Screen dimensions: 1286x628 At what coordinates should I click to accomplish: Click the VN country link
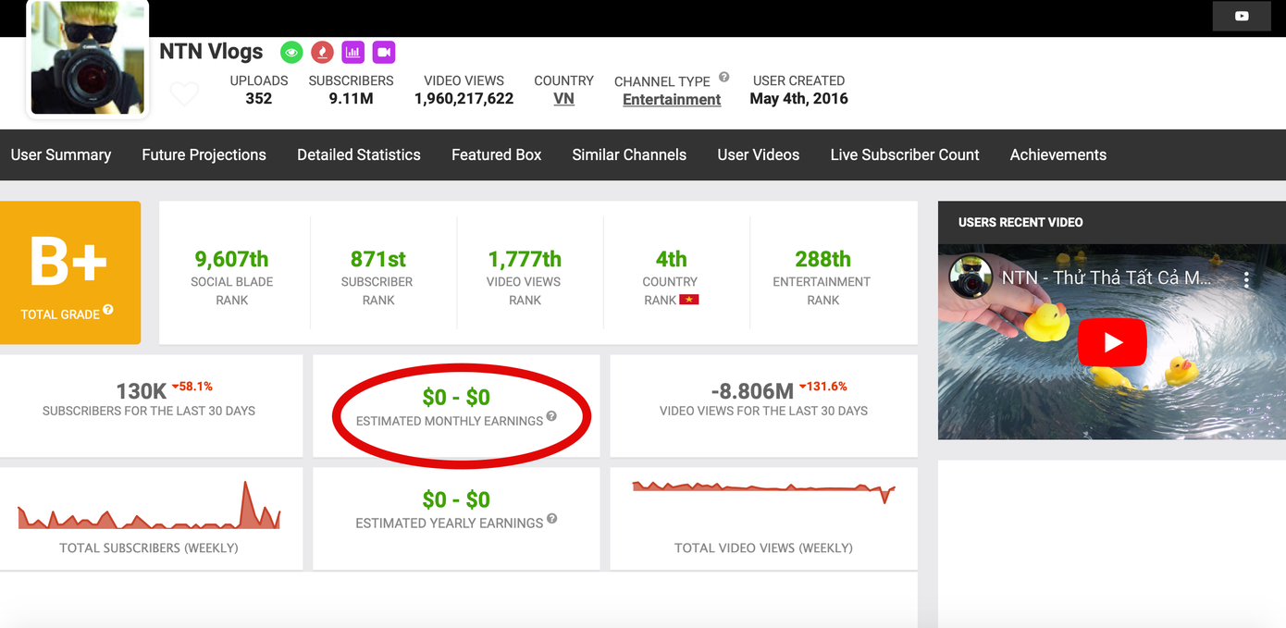(x=563, y=99)
